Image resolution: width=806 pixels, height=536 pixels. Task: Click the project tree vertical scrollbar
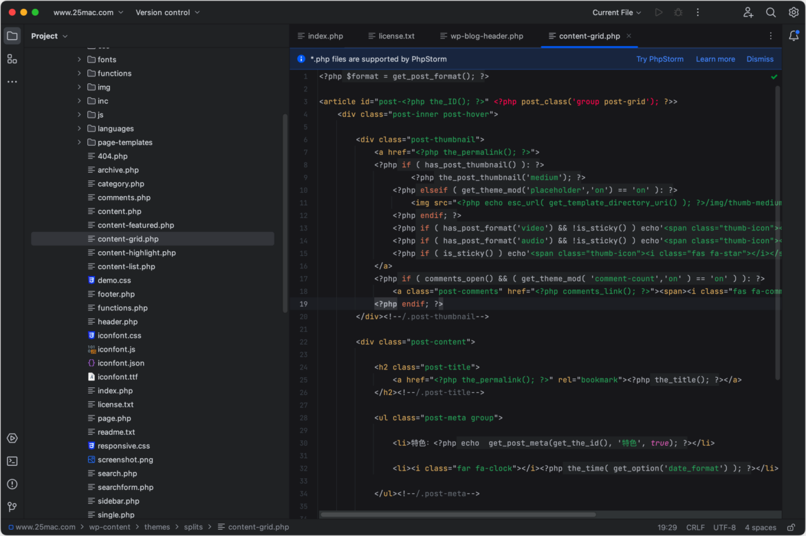click(x=285, y=213)
